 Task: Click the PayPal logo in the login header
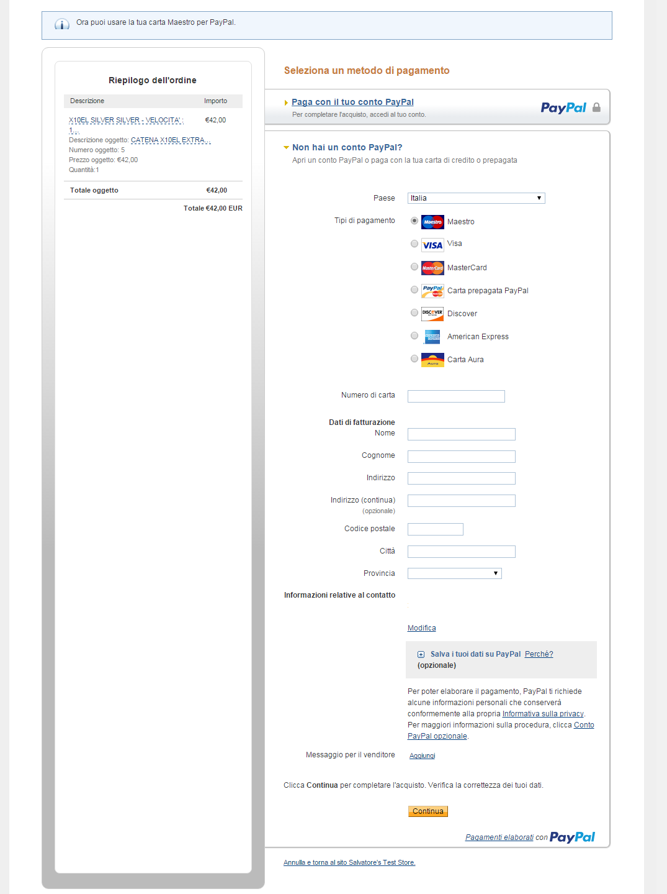click(x=563, y=108)
